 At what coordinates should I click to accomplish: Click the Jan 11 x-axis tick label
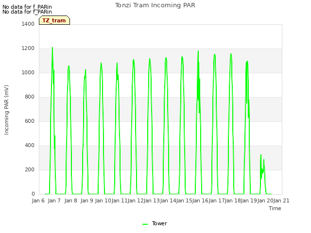pos(120,200)
